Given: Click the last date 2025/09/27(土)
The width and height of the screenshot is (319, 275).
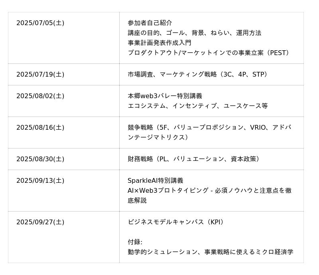Looking at the screenshot, I should tap(40, 222).
